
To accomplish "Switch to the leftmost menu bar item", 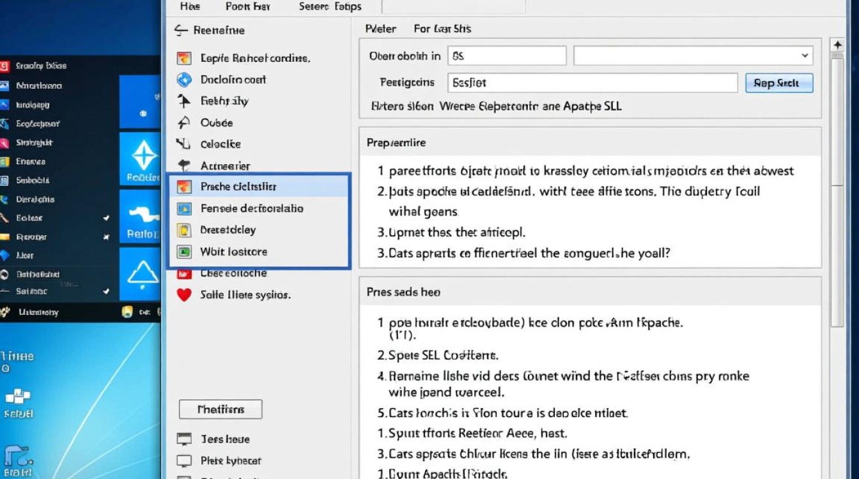I will click(x=189, y=6).
